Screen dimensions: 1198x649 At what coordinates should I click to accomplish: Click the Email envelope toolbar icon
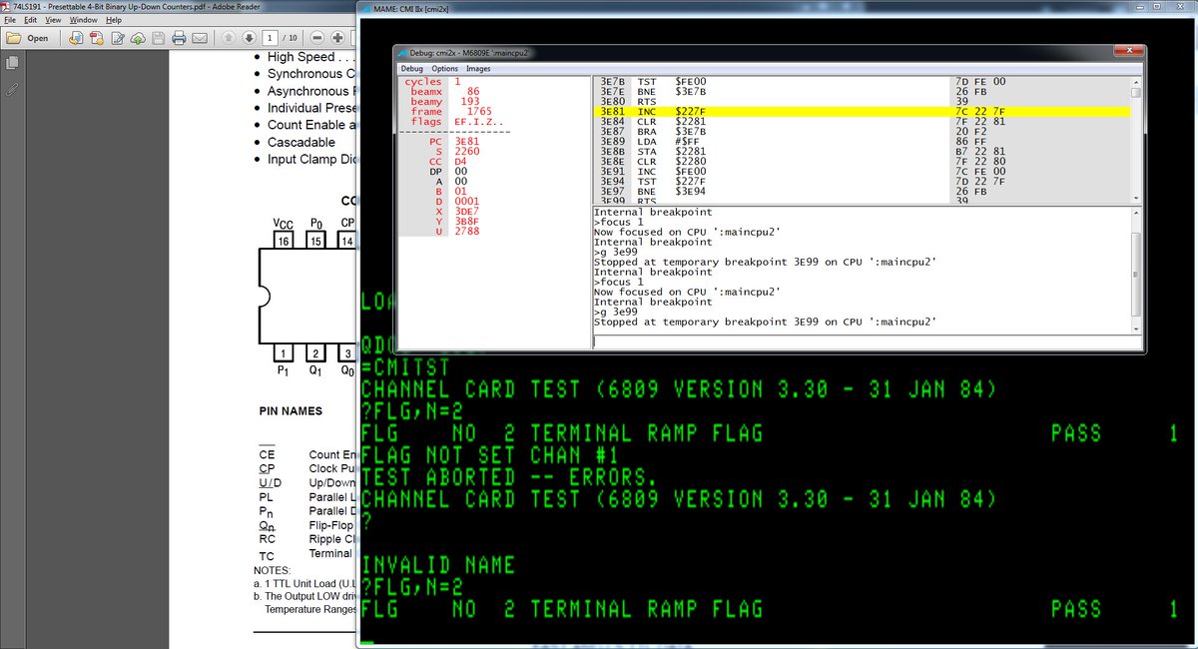click(200, 38)
